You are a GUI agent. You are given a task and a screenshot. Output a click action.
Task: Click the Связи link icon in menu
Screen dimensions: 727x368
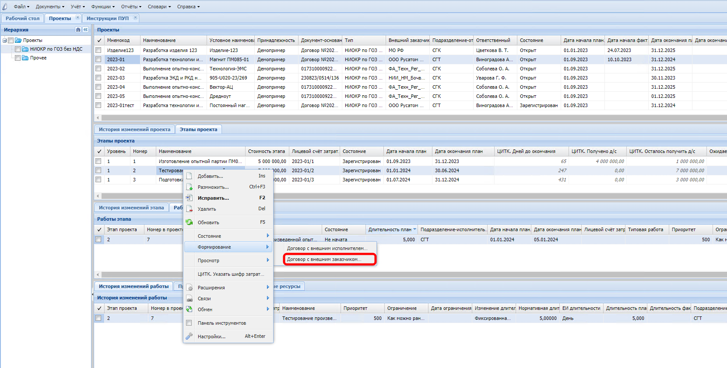point(189,299)
